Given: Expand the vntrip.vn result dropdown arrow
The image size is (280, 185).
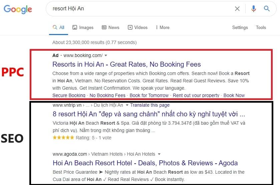Looking at the screenshot, I should pyautogui.click(x=126, y=105).
